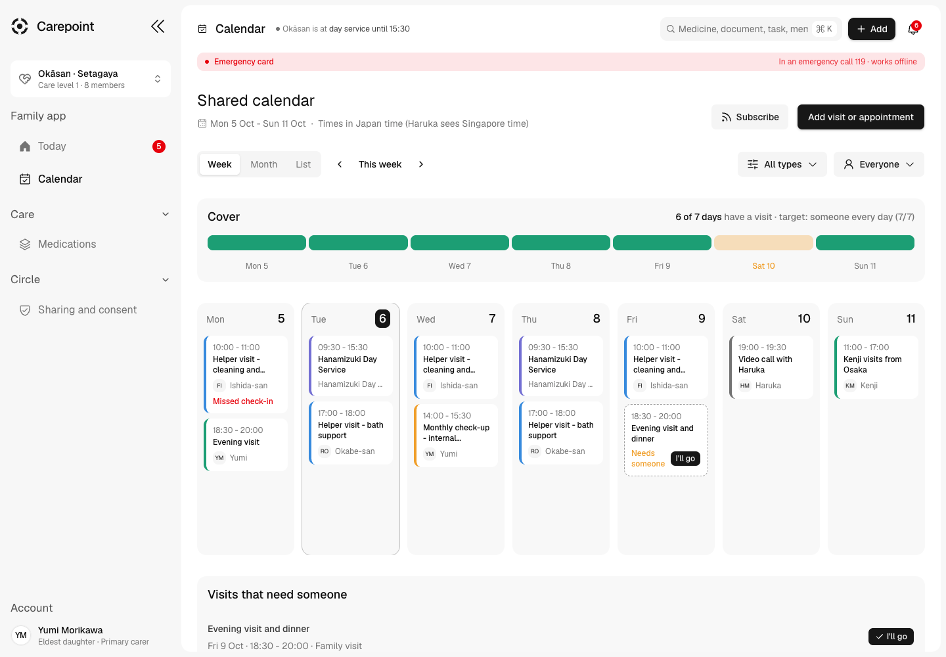Go to next week arrow

pyautogui.click(x=421, y=164)
